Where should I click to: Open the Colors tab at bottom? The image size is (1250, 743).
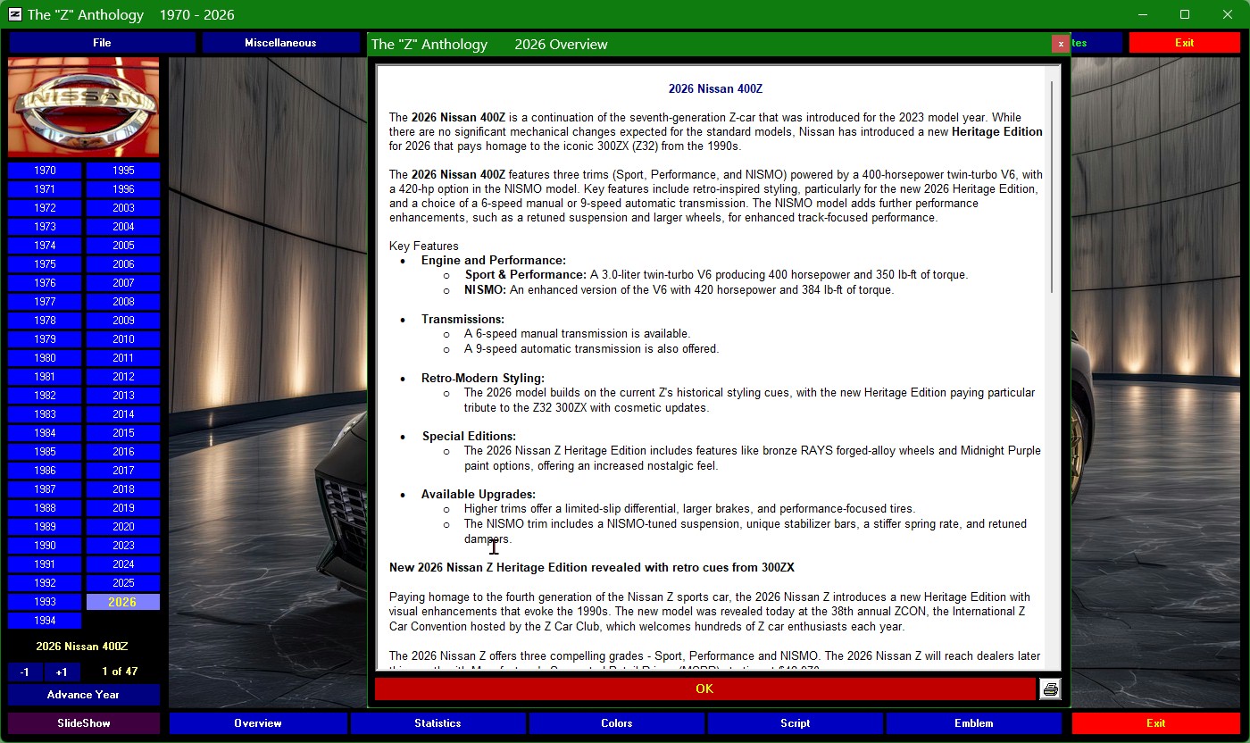click(x=616, y=723)
